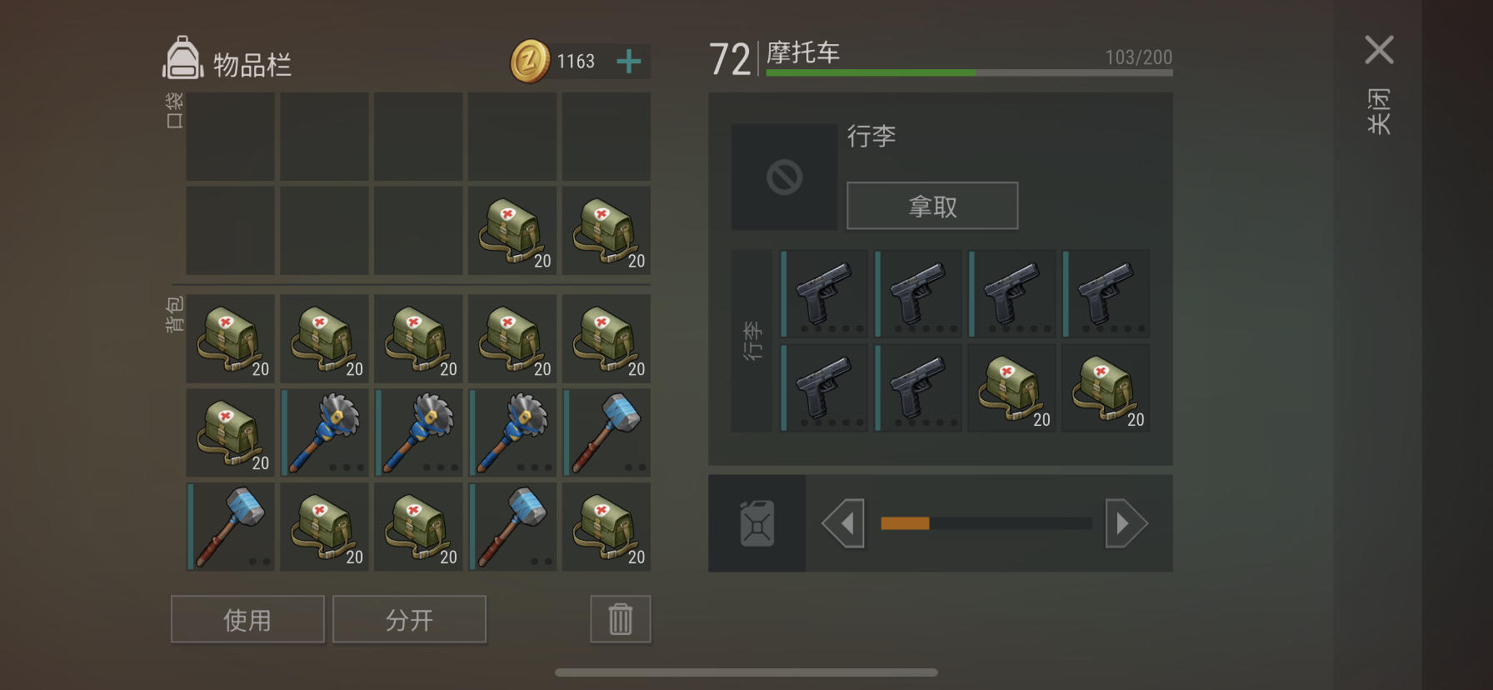Select the last pistol in the luggage's top row
The height and width of the screenshot is (690, 1493).
[x=1106, y=293]
